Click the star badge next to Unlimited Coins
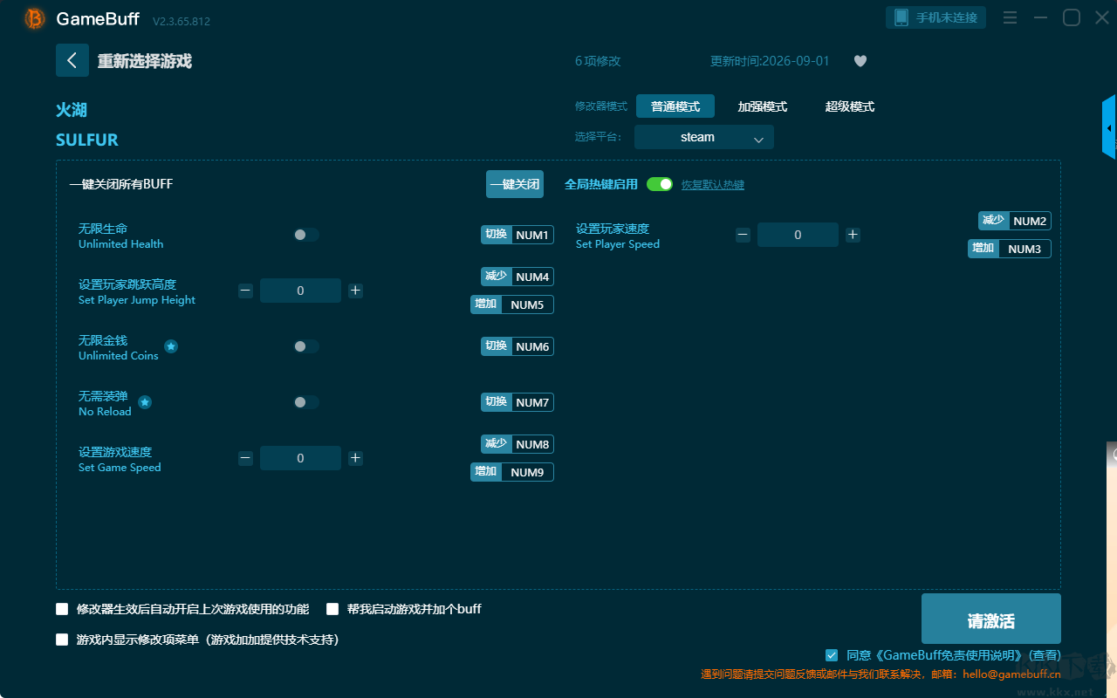The height and width of the screenshot is (698, 1117). (171, 346)
